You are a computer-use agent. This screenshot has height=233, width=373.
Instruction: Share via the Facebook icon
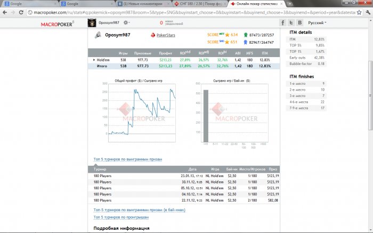pos(283,22)
